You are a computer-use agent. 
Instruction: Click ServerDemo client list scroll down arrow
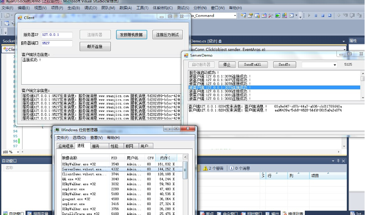[362, 98]
